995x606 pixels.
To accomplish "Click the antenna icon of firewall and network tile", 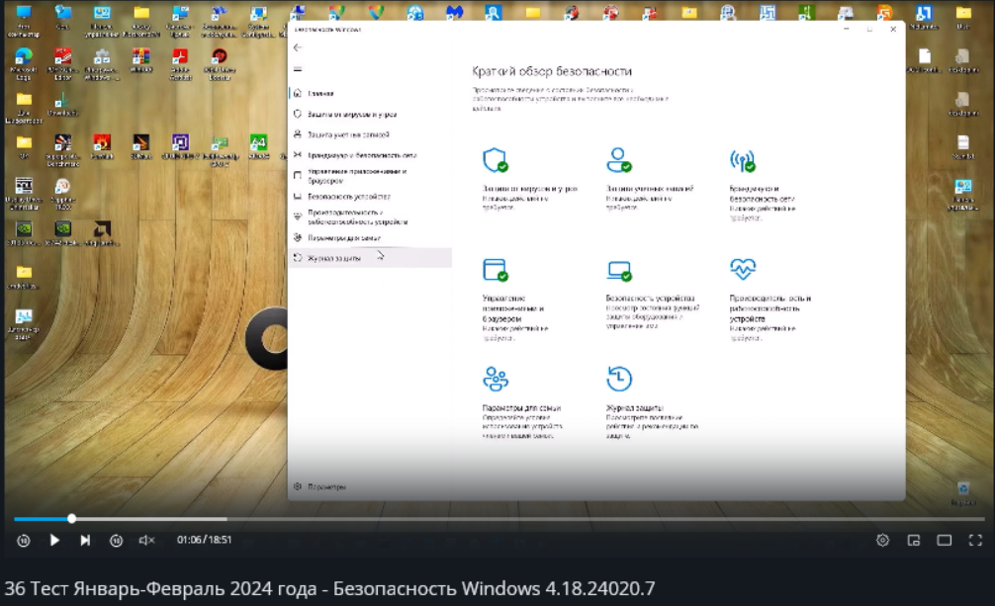I will point(743,160).
